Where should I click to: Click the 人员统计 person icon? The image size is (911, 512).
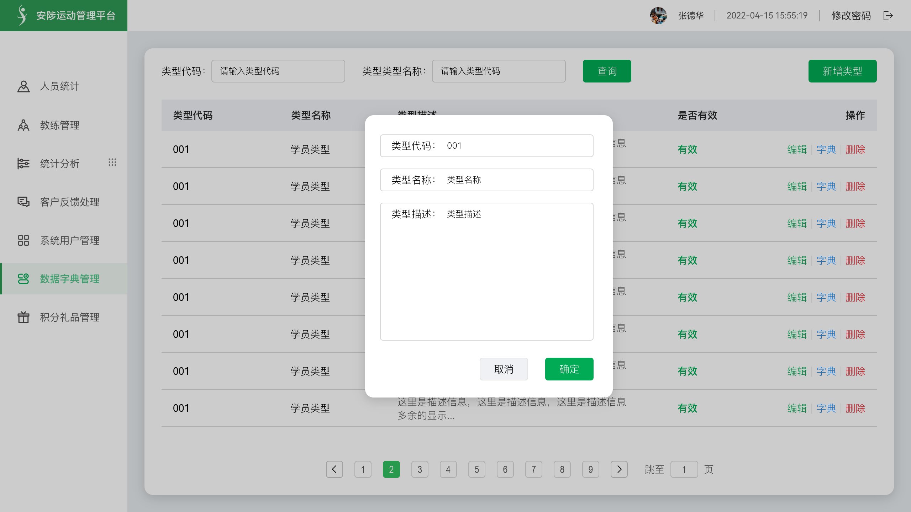[x=23, y=86]
